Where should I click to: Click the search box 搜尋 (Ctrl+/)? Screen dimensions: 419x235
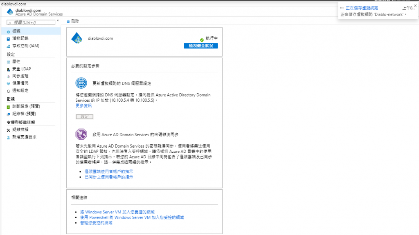31,22
